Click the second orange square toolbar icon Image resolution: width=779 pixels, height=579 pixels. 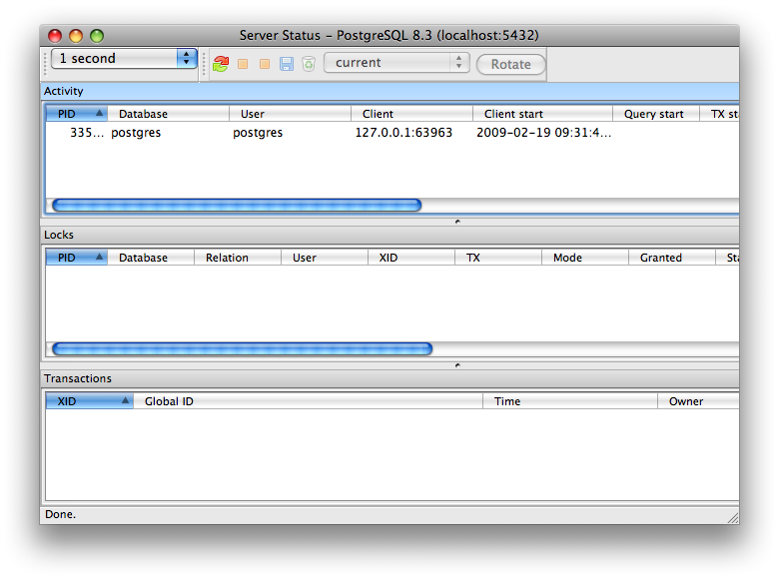(x=265, y=63)
